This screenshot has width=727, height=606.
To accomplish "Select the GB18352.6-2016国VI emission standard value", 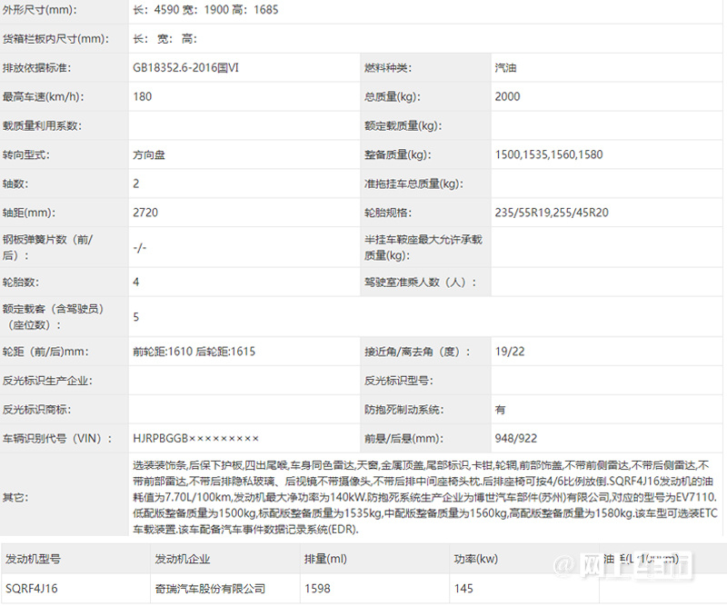I will coord(185,68).
